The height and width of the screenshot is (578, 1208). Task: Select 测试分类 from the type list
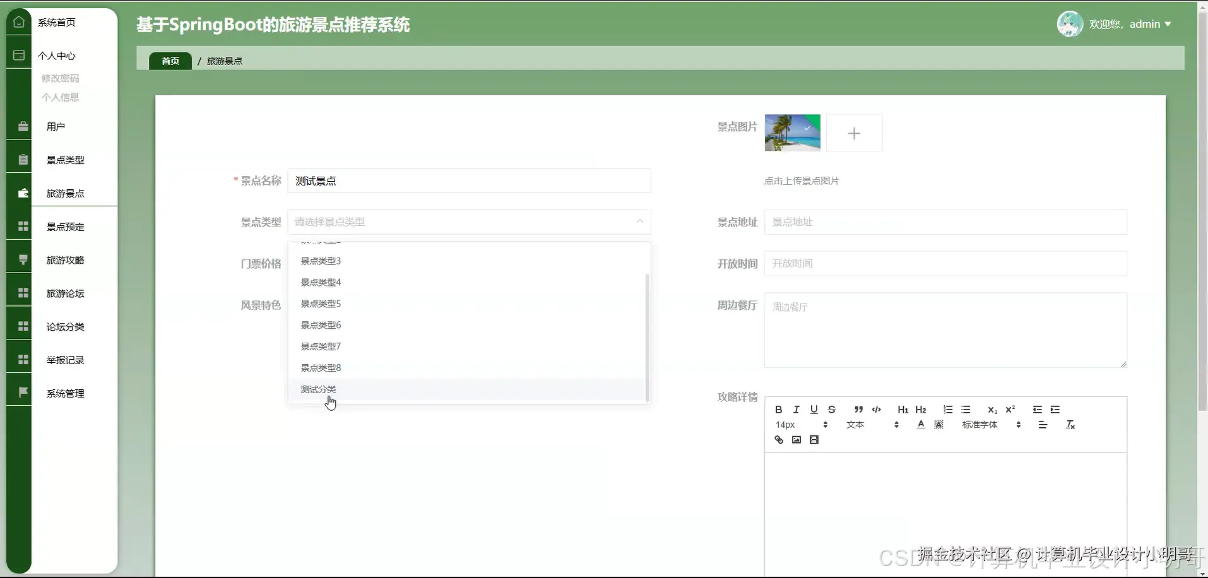point(319,389)
